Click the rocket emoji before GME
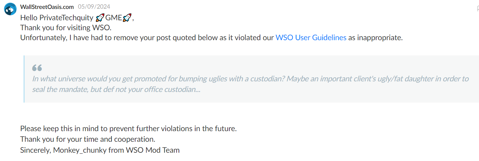The image size is (479, 161). 100,18
